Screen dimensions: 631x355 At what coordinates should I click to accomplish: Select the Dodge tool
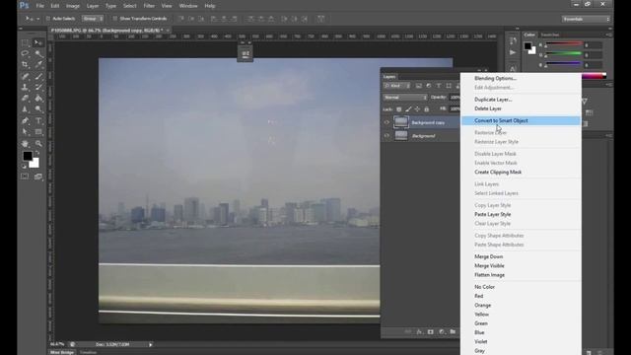pyautogui.click(x=38, y=108)
